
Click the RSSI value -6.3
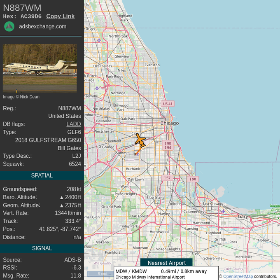pyautogui.click(x=76, y=268)
